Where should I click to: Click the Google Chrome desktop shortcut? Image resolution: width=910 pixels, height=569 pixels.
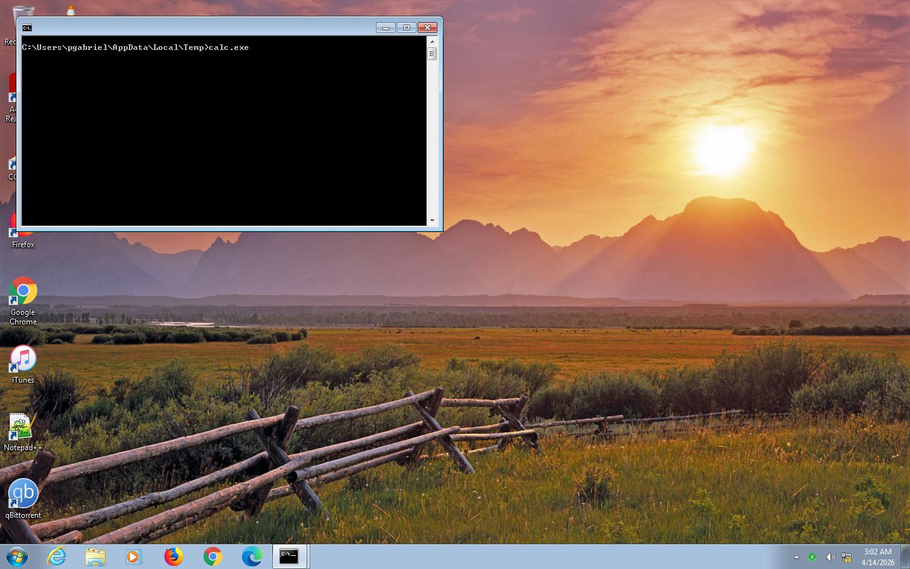click(23, 292)
